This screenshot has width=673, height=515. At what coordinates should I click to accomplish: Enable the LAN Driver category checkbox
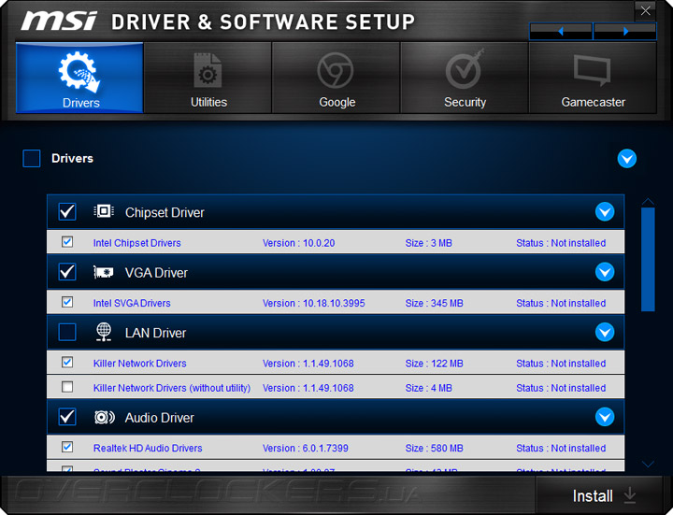[67, 333]
